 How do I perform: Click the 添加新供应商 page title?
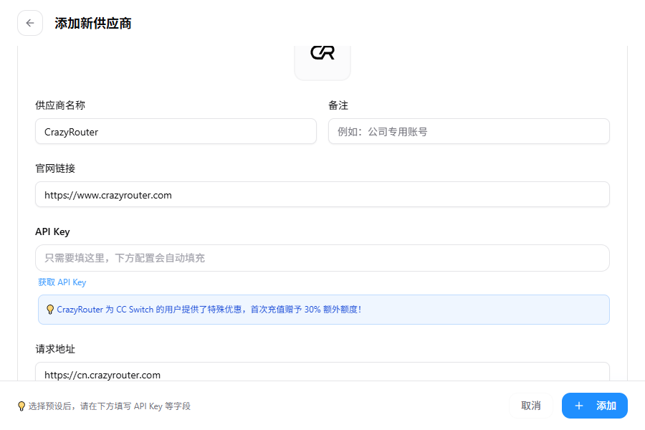click(93, 24)
